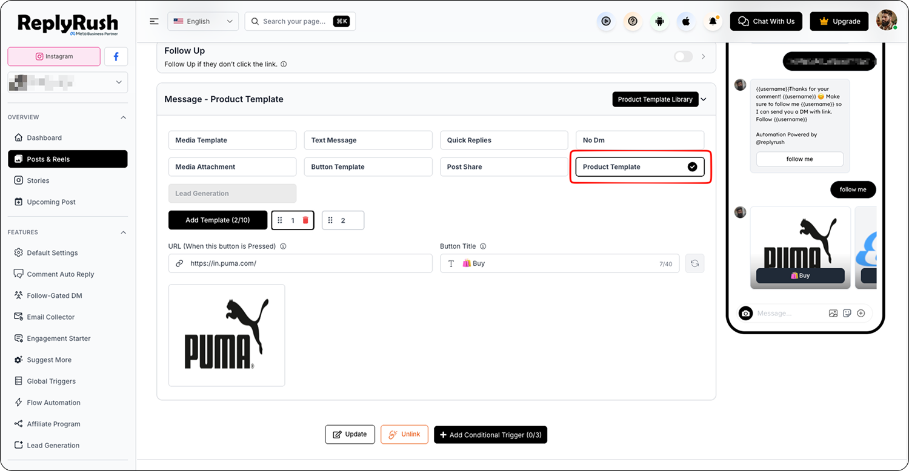Screen dimensions: 909x471
Task: Open Email Collector in sidebar
Action: (68, 317)
